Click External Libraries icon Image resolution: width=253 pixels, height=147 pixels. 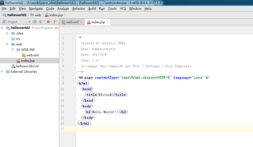pos(8,72)
